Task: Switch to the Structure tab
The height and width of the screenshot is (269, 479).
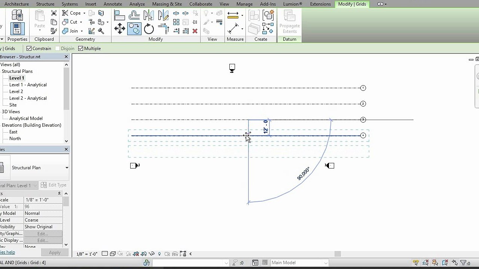Action: pos(45,4)
